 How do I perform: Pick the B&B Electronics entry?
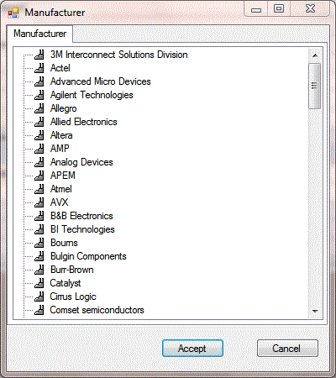pyautogui.click(x=81, y=216)
